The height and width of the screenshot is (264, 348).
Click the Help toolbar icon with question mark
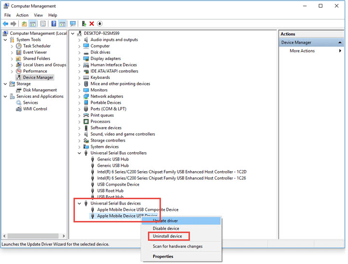point(54,23)
